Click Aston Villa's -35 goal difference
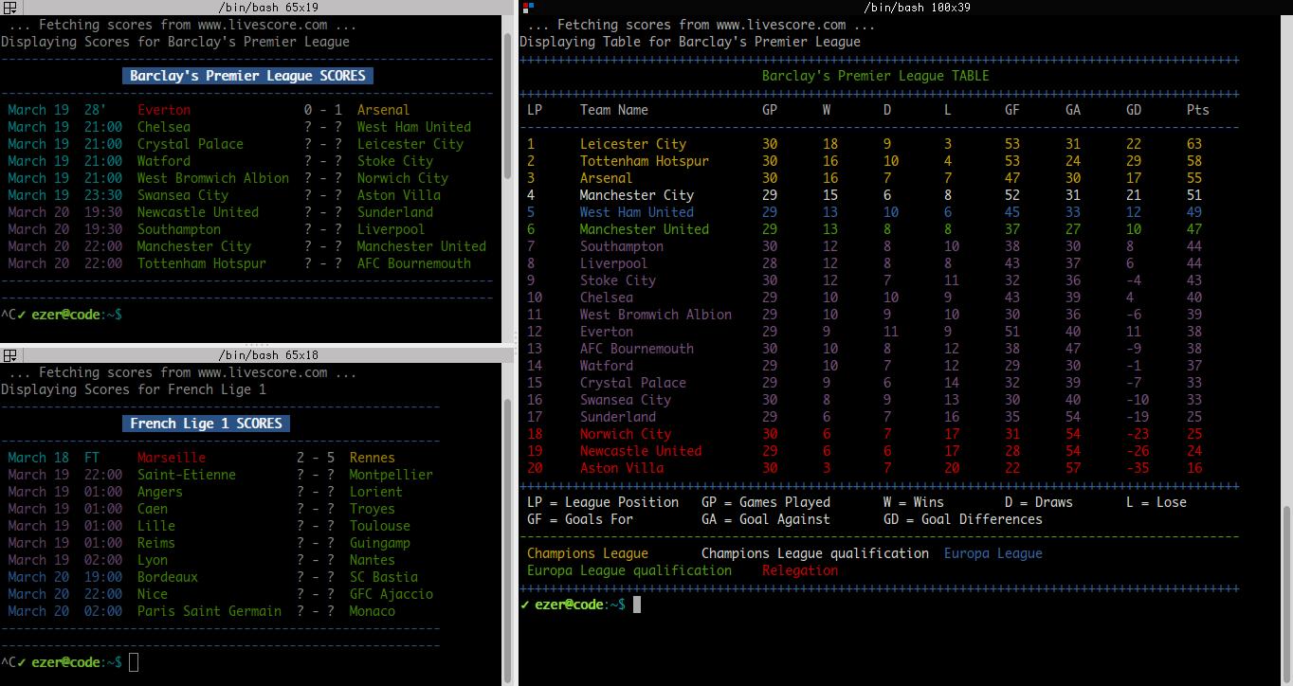The image size is (1293, 686). pos(1138,468)
